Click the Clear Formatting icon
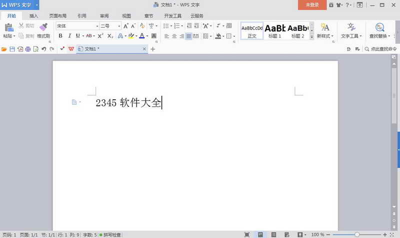400x238 pixels. click(x=142, y=26)
